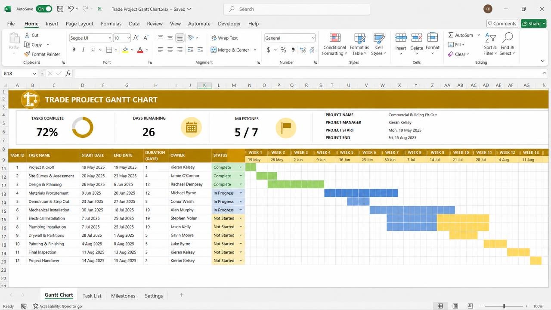551x310 pixels.
Task: Apply Underline formatting
Action: (x=93, y=50)
